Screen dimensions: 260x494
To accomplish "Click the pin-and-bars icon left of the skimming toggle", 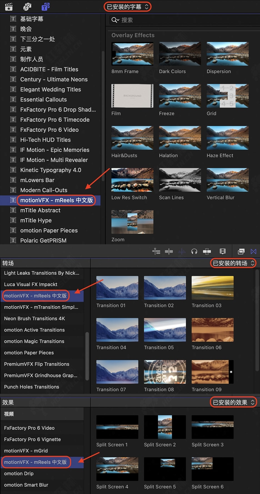I will click(x=156, y=251).
